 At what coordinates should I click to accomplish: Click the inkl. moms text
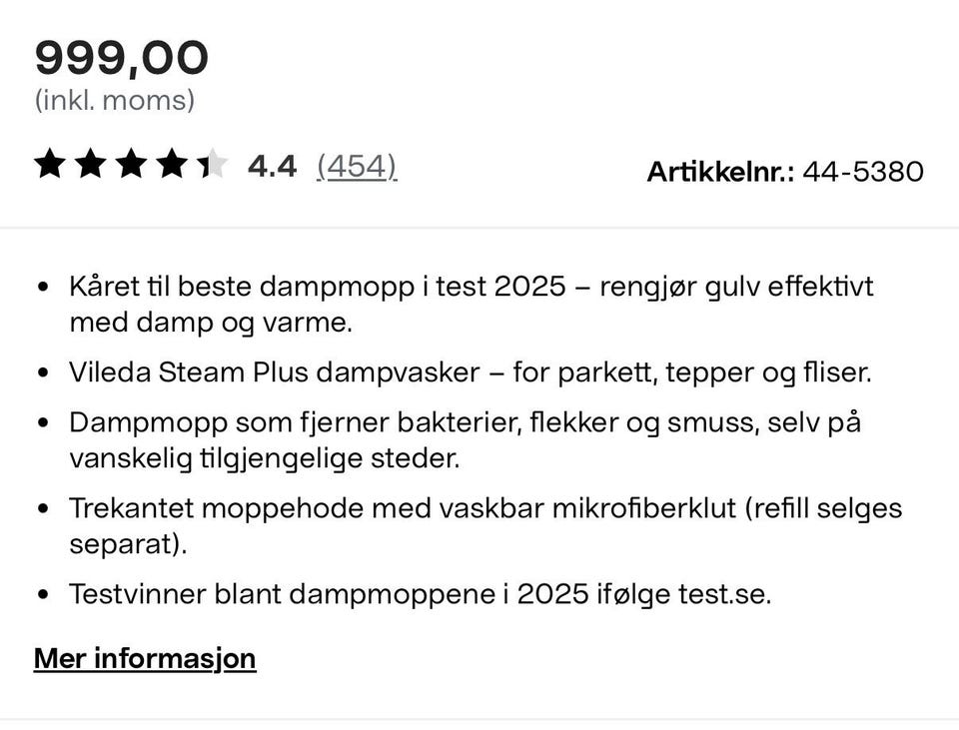coord(114,100)
